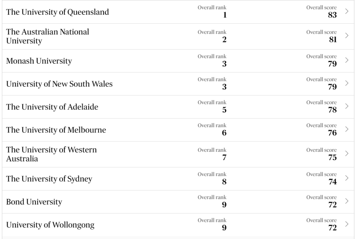Expand The University of Queensland row chevron
Screen dimensions: 355x239
click(346, 11)
